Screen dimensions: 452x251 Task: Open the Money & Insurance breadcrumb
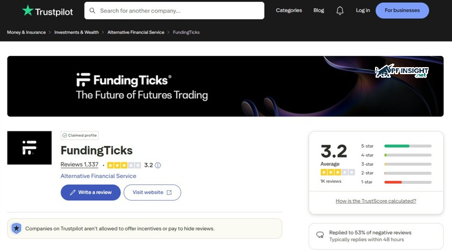click(x=26, y=32)
